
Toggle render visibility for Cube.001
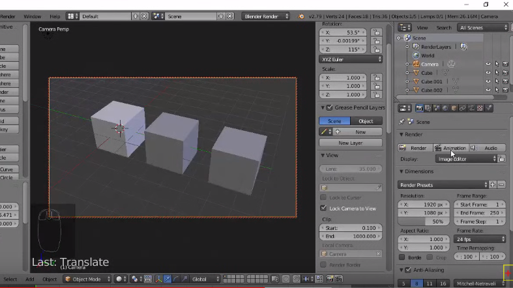click(505, 81)
